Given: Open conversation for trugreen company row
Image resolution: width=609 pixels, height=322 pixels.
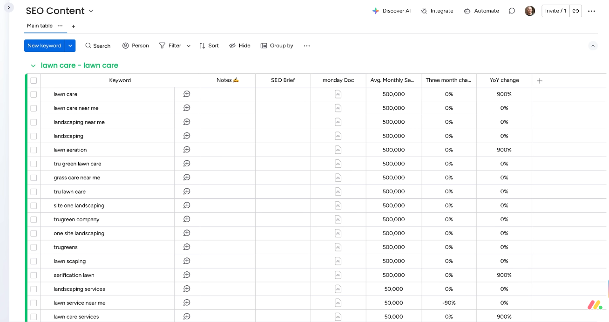Looking at the screenshot, I should click(x=187, y=219).
